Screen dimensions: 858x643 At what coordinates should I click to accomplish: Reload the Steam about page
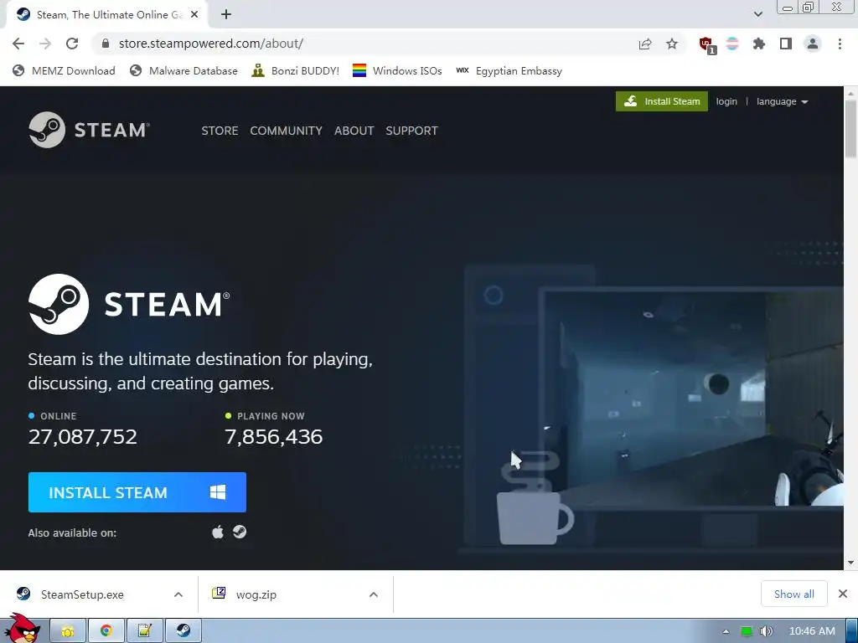tap(72, 44)
